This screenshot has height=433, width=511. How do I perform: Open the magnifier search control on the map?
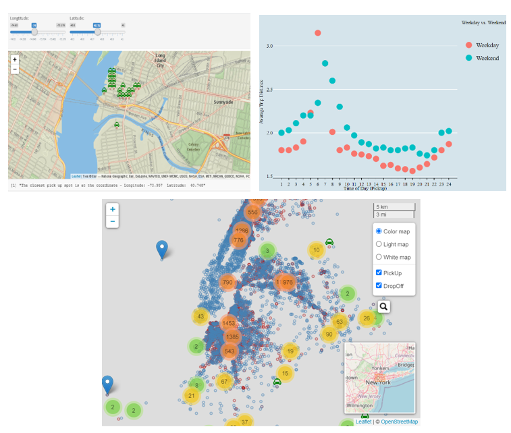click(383, 307)
